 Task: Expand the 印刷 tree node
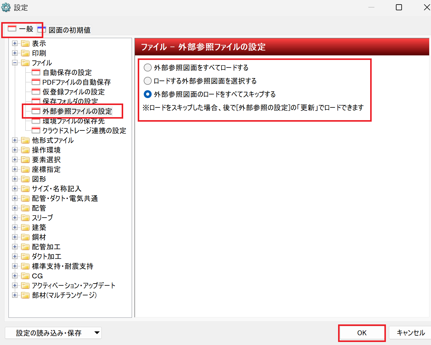(15, 53)
